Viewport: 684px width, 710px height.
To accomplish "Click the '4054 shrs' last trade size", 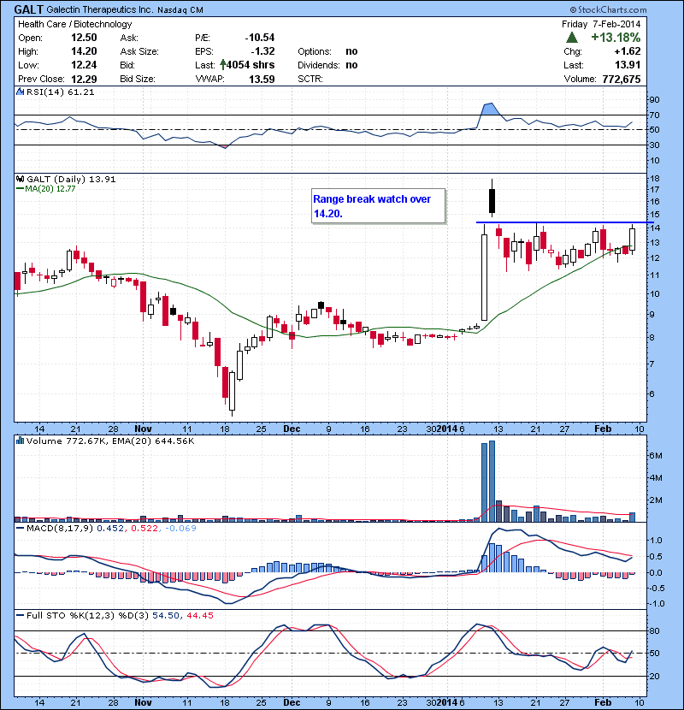I will click(251, 65).
